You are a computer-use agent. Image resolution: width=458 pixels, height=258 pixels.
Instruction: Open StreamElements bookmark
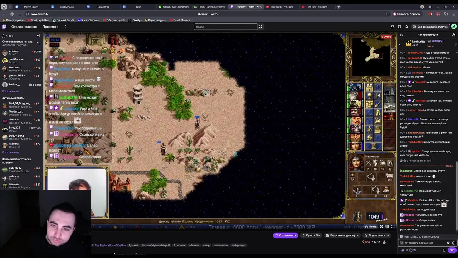tap(88, 20)
